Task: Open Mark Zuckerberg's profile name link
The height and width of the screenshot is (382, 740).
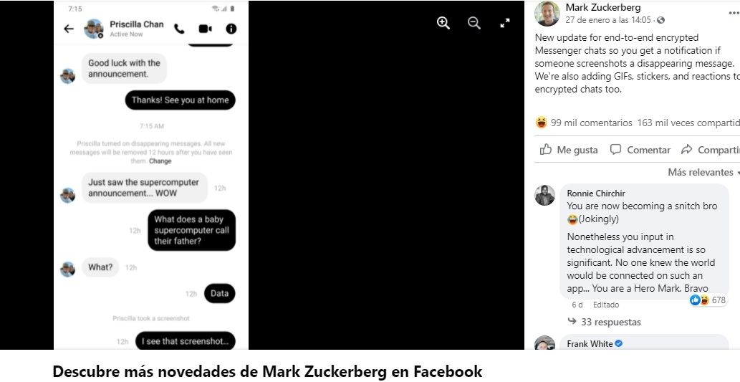Action: pos(603,7)
